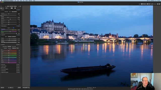Reset the Light EQ group
161x90 pixels.
(x=17, y=35)
